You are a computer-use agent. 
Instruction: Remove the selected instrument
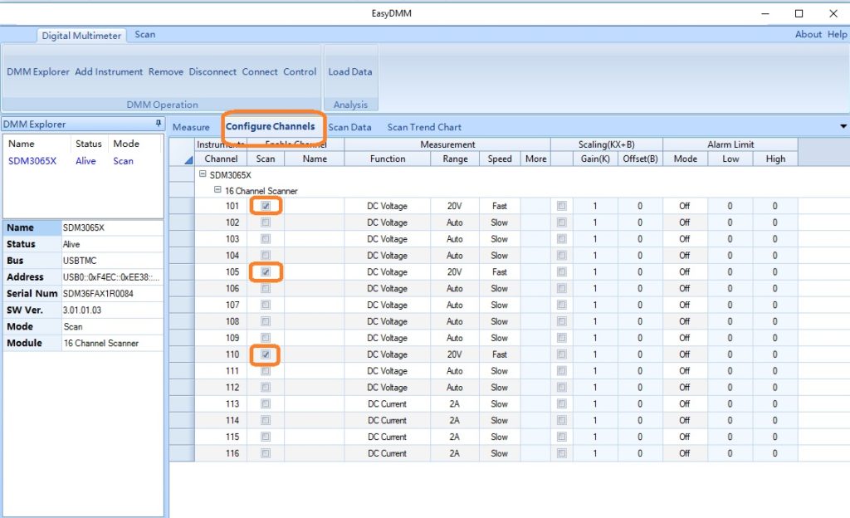166,72
